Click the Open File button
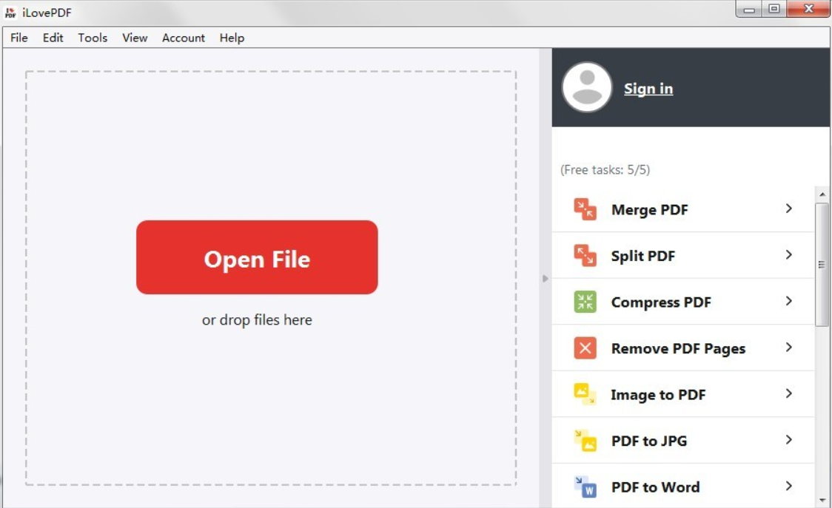832x508 pixels. coord(257,257)
